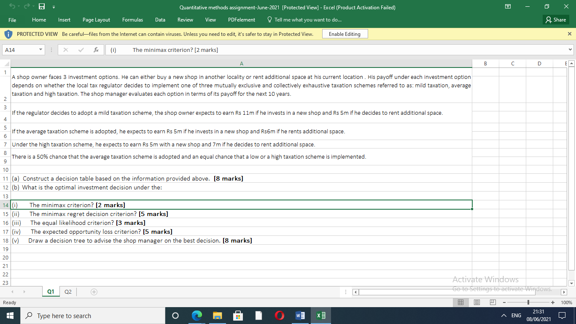Add a new worksheet using the plus button

tap(94, 291)
